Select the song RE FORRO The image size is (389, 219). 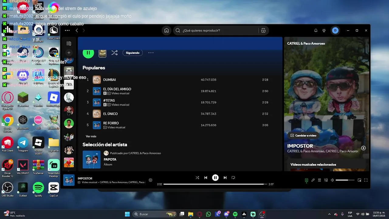click(111, 123)
